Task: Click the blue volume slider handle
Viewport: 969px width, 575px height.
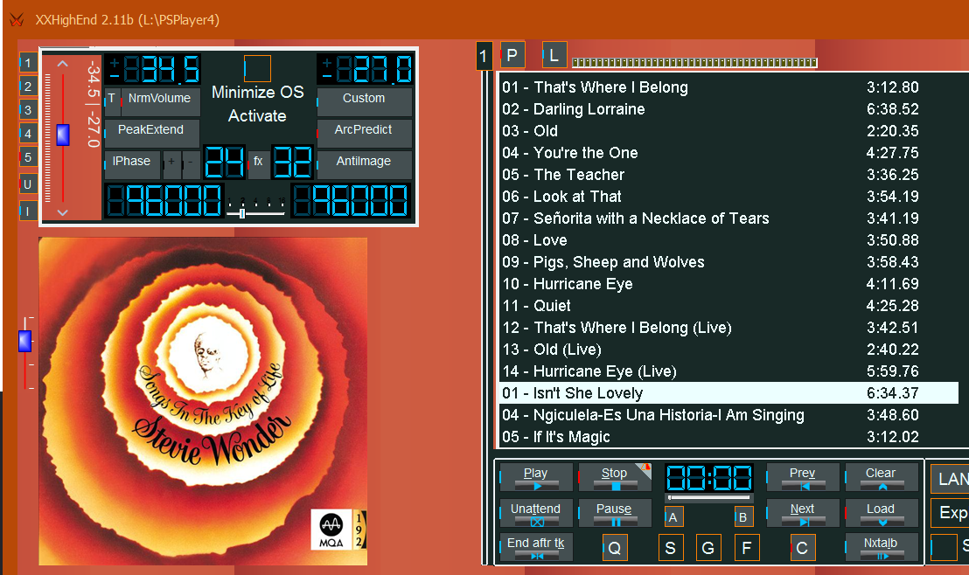Action: pyautogui.click(x=63, y=135)
